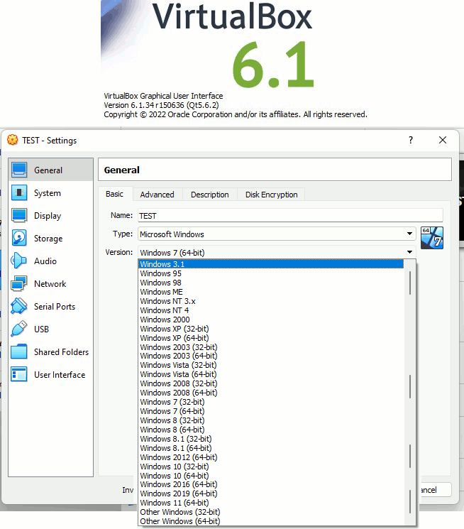The width and height of the screenshot is (464, 529).
Task: Click the Windows 7 64-bit OS badge icon
Action: (432, 238)
